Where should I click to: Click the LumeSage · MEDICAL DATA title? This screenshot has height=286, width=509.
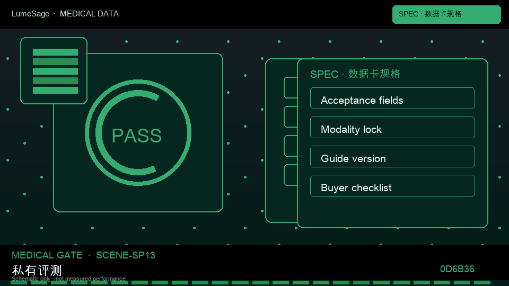[x=65, y=14]
